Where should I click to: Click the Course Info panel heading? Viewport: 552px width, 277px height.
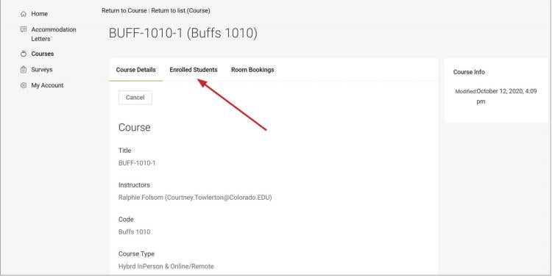coord(469,72)
